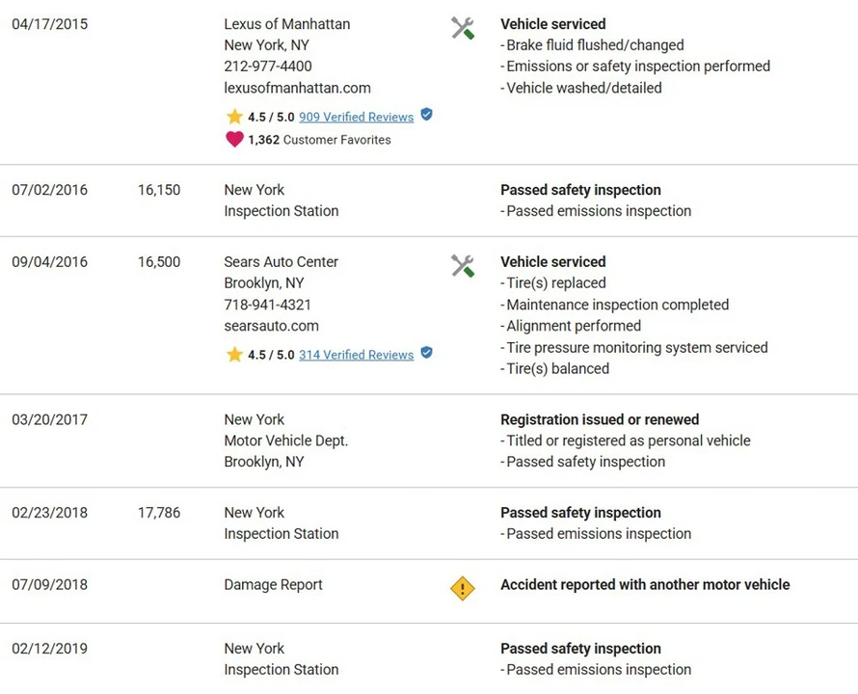Click the 02/23/2018 date entry
The image size is (858, 694).
pyautogui.click(x=50, y=513)
